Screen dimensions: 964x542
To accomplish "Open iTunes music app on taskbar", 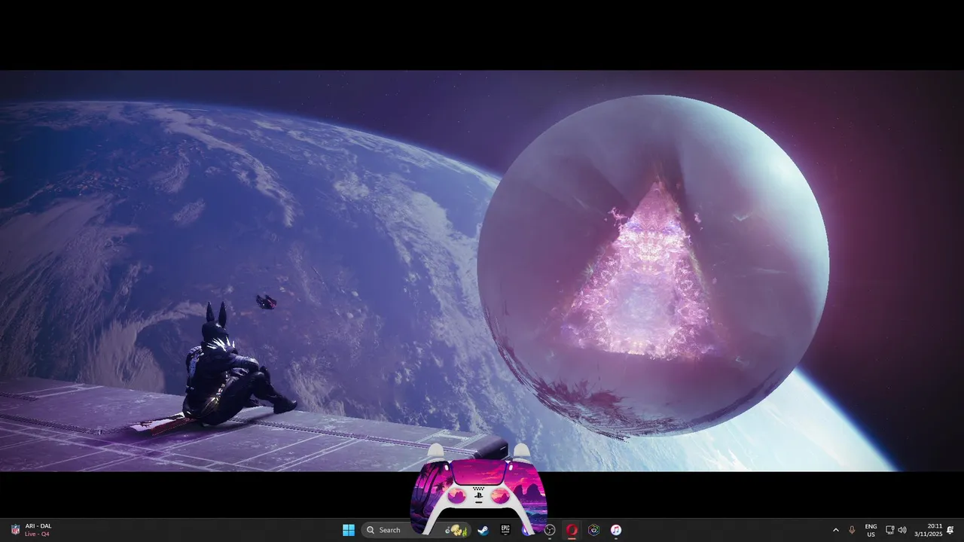I will [616, 530].
